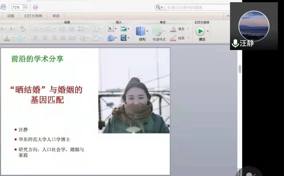Insert a text box with A icon
Screen dimensions: 284x176
point(111,28)
